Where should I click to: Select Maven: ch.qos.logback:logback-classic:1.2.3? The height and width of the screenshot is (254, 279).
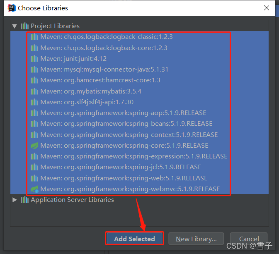coord(139,37)
